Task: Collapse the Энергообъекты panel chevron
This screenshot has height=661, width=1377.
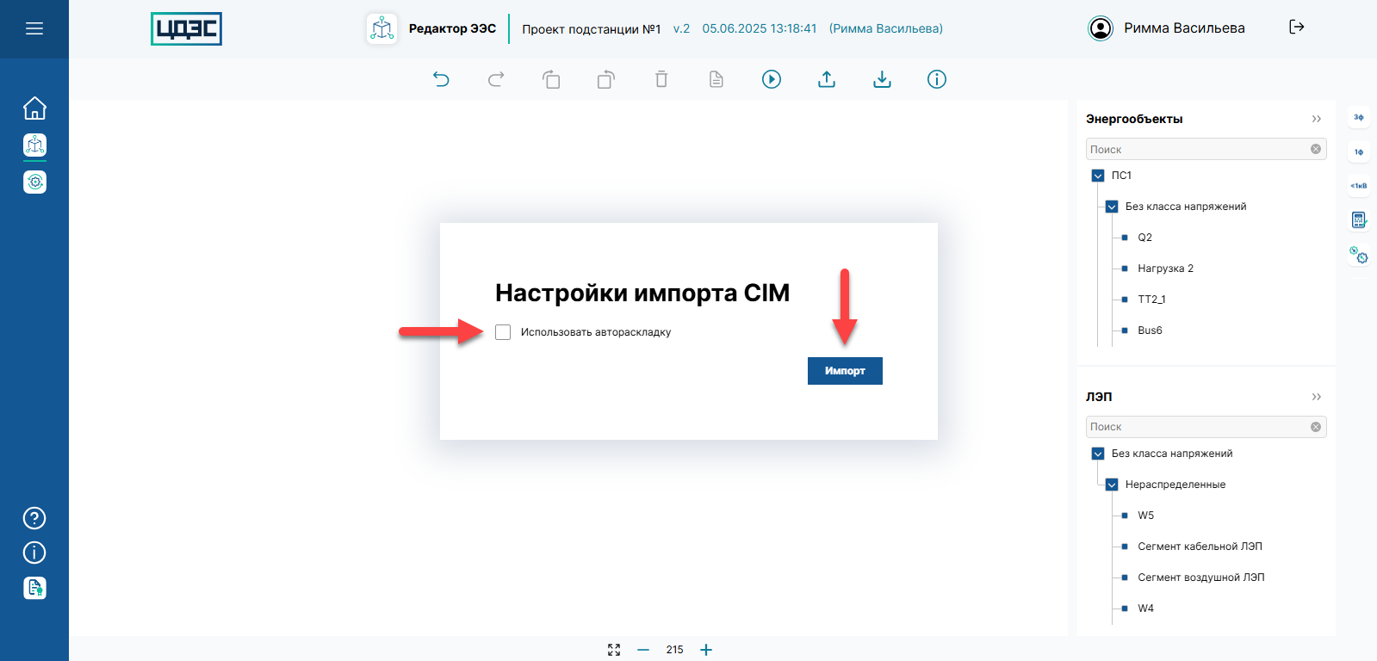Action: (1316, 119)
